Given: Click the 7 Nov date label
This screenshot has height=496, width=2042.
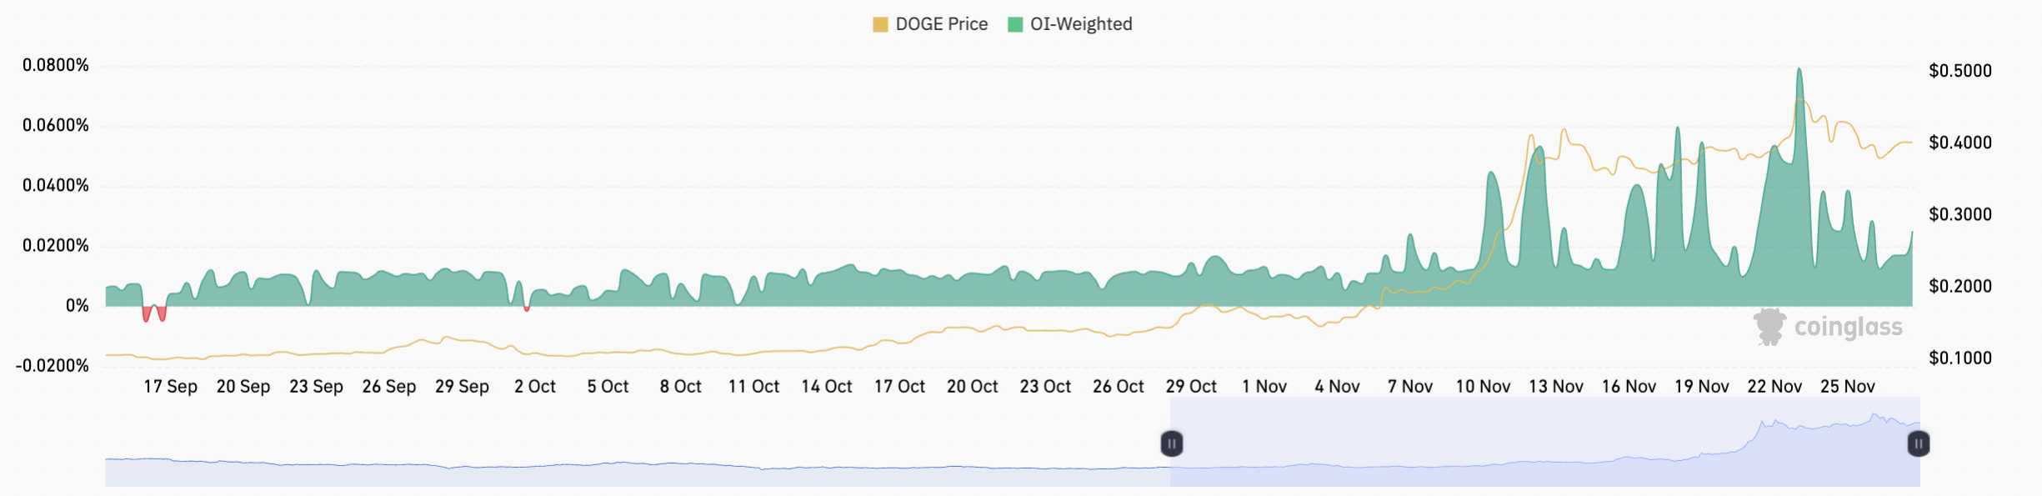Looking at the screenshot, I should [x=1410, y=387].
